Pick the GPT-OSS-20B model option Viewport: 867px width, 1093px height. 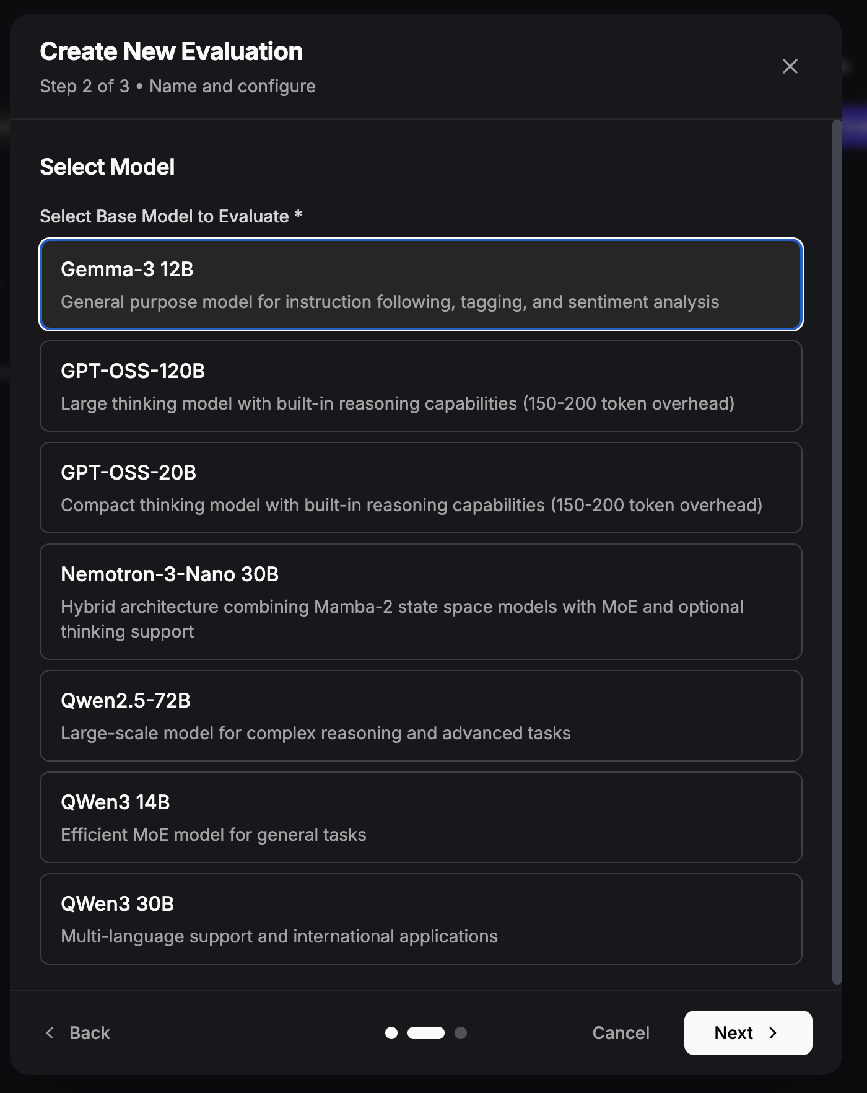pyautogui.click(x=421, y=488)
